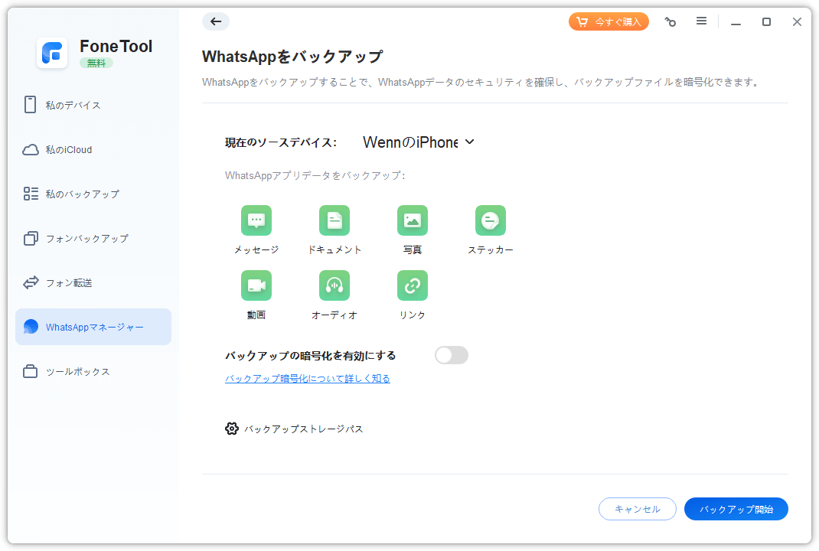Select the メッセージ (Messages) WhatsApp data icon

click(256, 220)
